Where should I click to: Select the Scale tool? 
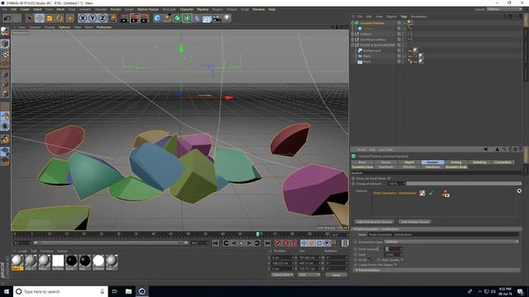(50, 18)
